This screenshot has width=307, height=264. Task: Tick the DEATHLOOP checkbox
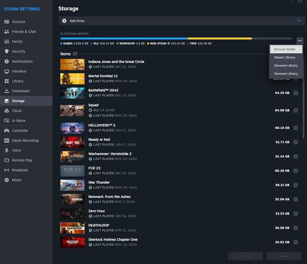(x=296, y=228)
